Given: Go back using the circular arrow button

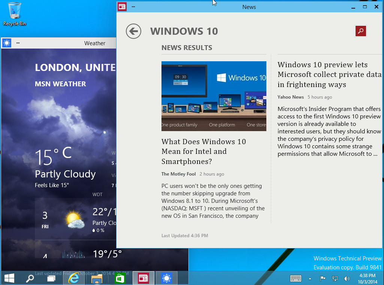Looking at the screenshot, I should click(x=133, y=31).
